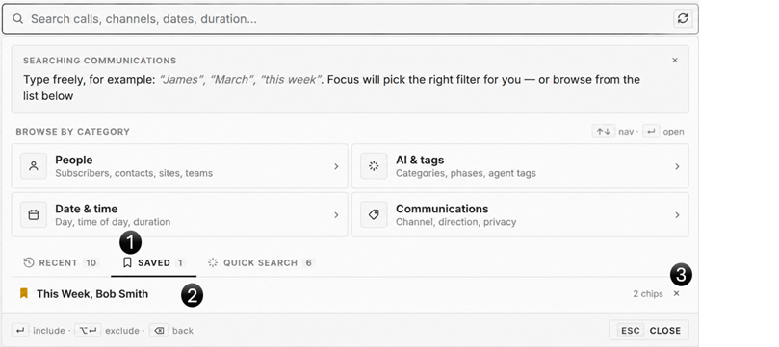
Task: Click the include enter key hint
Action: pyautogui.click(x=20, y=330)
